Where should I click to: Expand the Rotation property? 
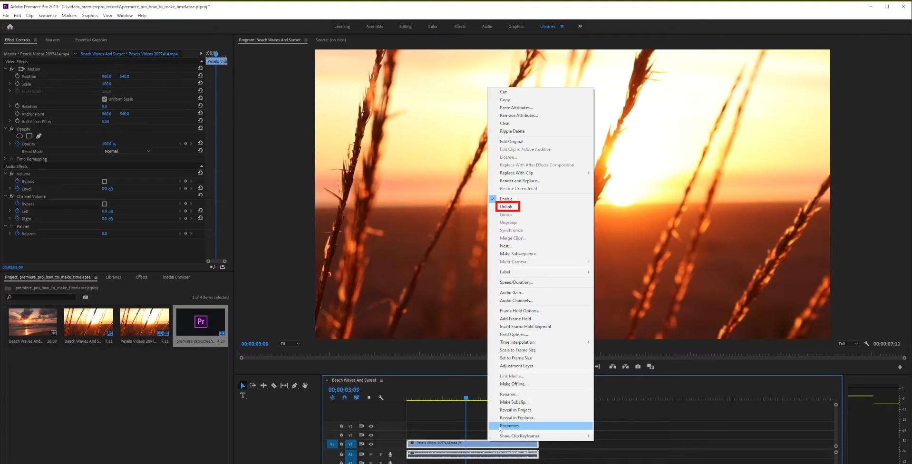[x=10, y=106]
